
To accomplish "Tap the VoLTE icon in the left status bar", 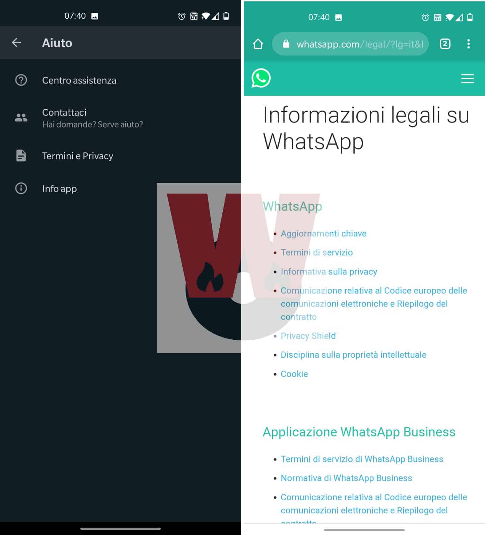I will click(194, 16).
